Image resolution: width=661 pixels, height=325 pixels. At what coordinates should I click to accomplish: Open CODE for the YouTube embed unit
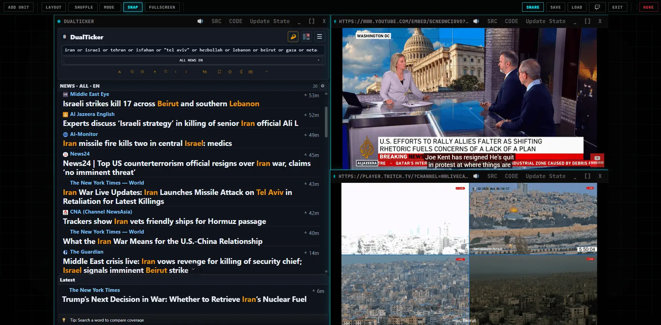512,21
